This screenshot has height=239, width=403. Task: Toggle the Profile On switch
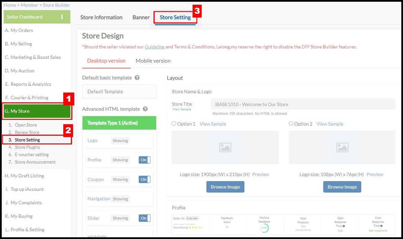(144, 160)
